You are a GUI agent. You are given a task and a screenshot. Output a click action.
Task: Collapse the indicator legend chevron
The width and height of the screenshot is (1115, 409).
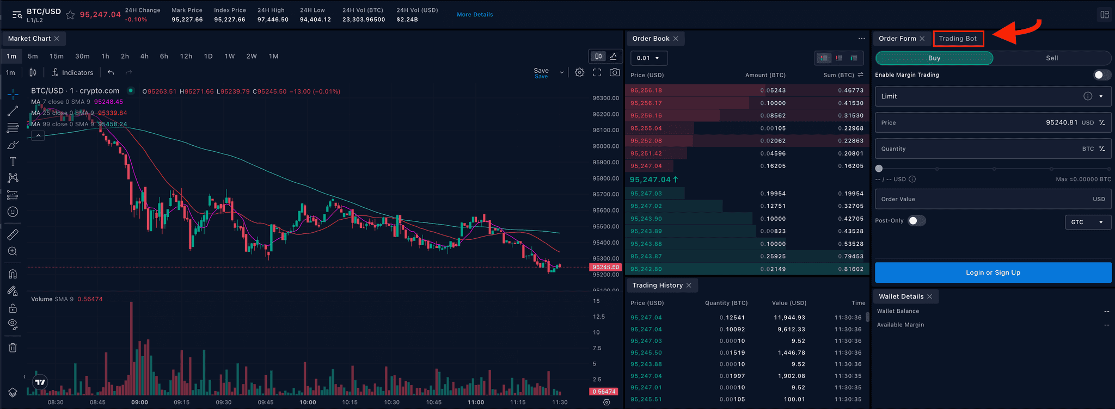[x=38, y=135]
